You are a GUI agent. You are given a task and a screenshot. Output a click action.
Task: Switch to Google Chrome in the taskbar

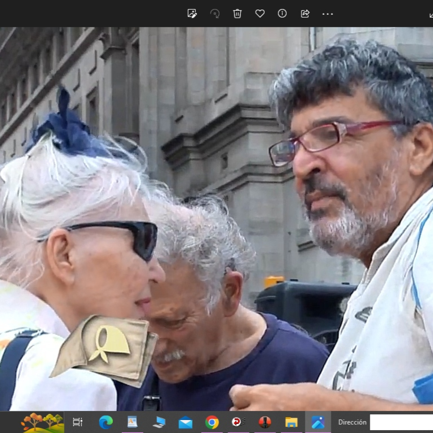[x=212, y=422]
